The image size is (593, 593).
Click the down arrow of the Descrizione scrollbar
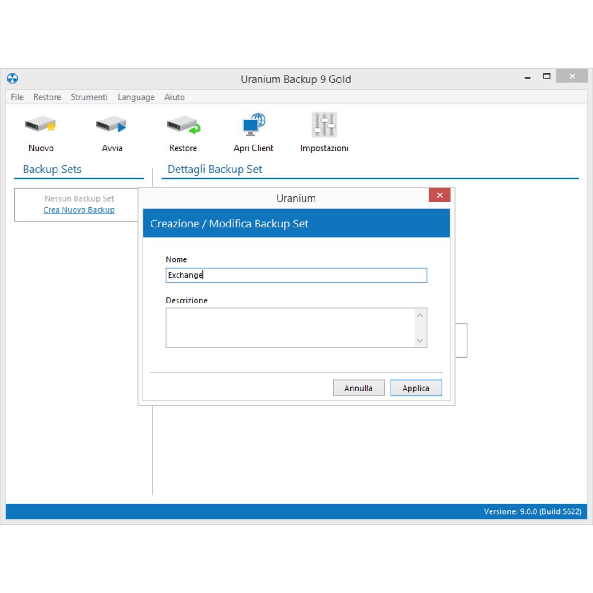tap(420, 341)
